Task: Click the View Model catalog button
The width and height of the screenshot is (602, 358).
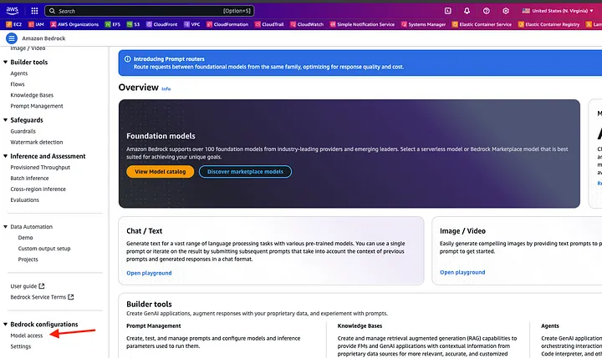Action: pyautogui.click(x=160, y=171)
